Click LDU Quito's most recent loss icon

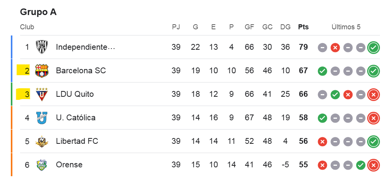[373, 94]
